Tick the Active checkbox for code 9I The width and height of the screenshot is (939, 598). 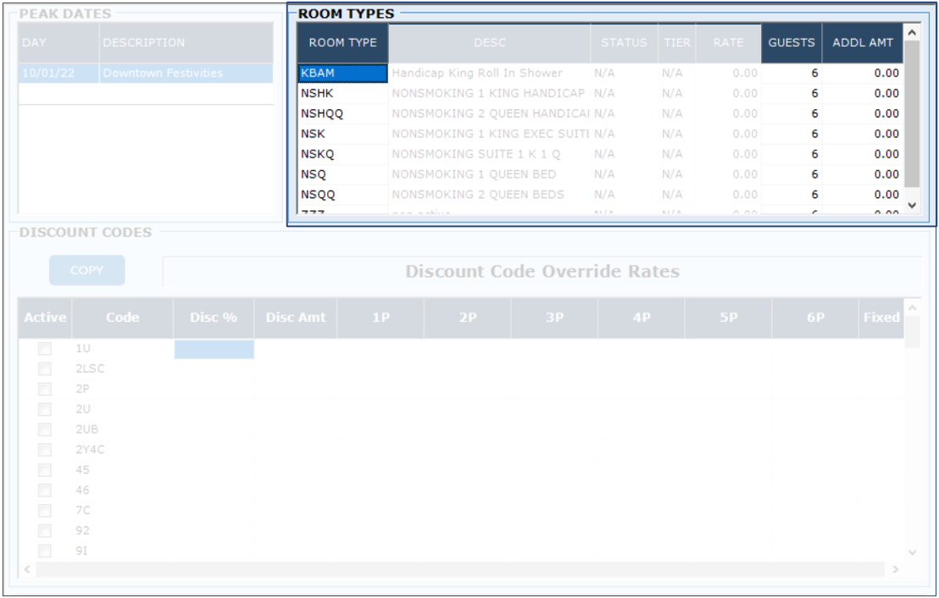[45, 551]
